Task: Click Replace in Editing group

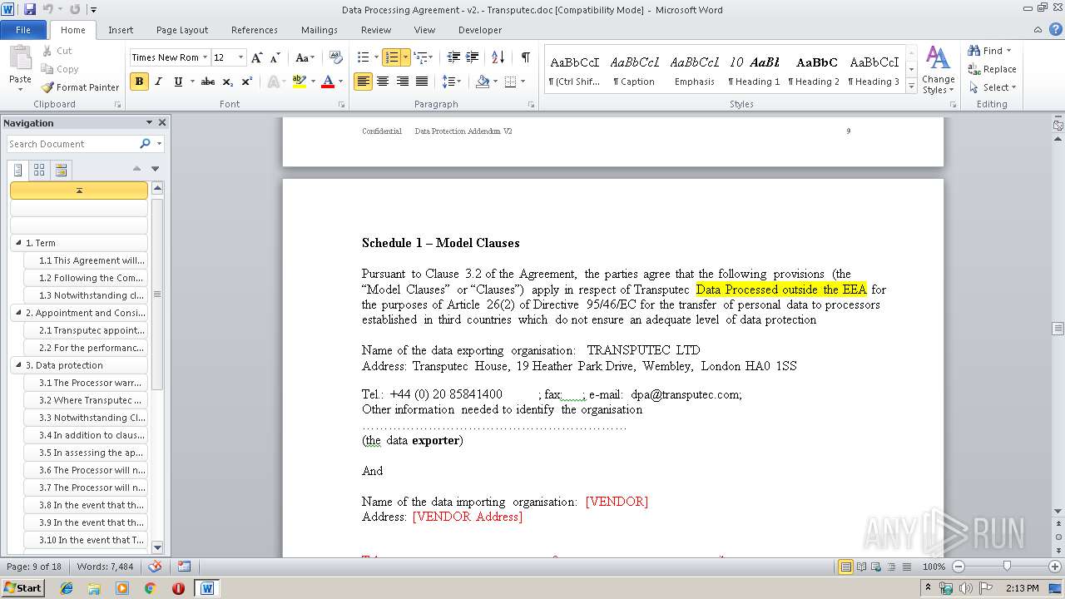Action: [x=992, y=69]
